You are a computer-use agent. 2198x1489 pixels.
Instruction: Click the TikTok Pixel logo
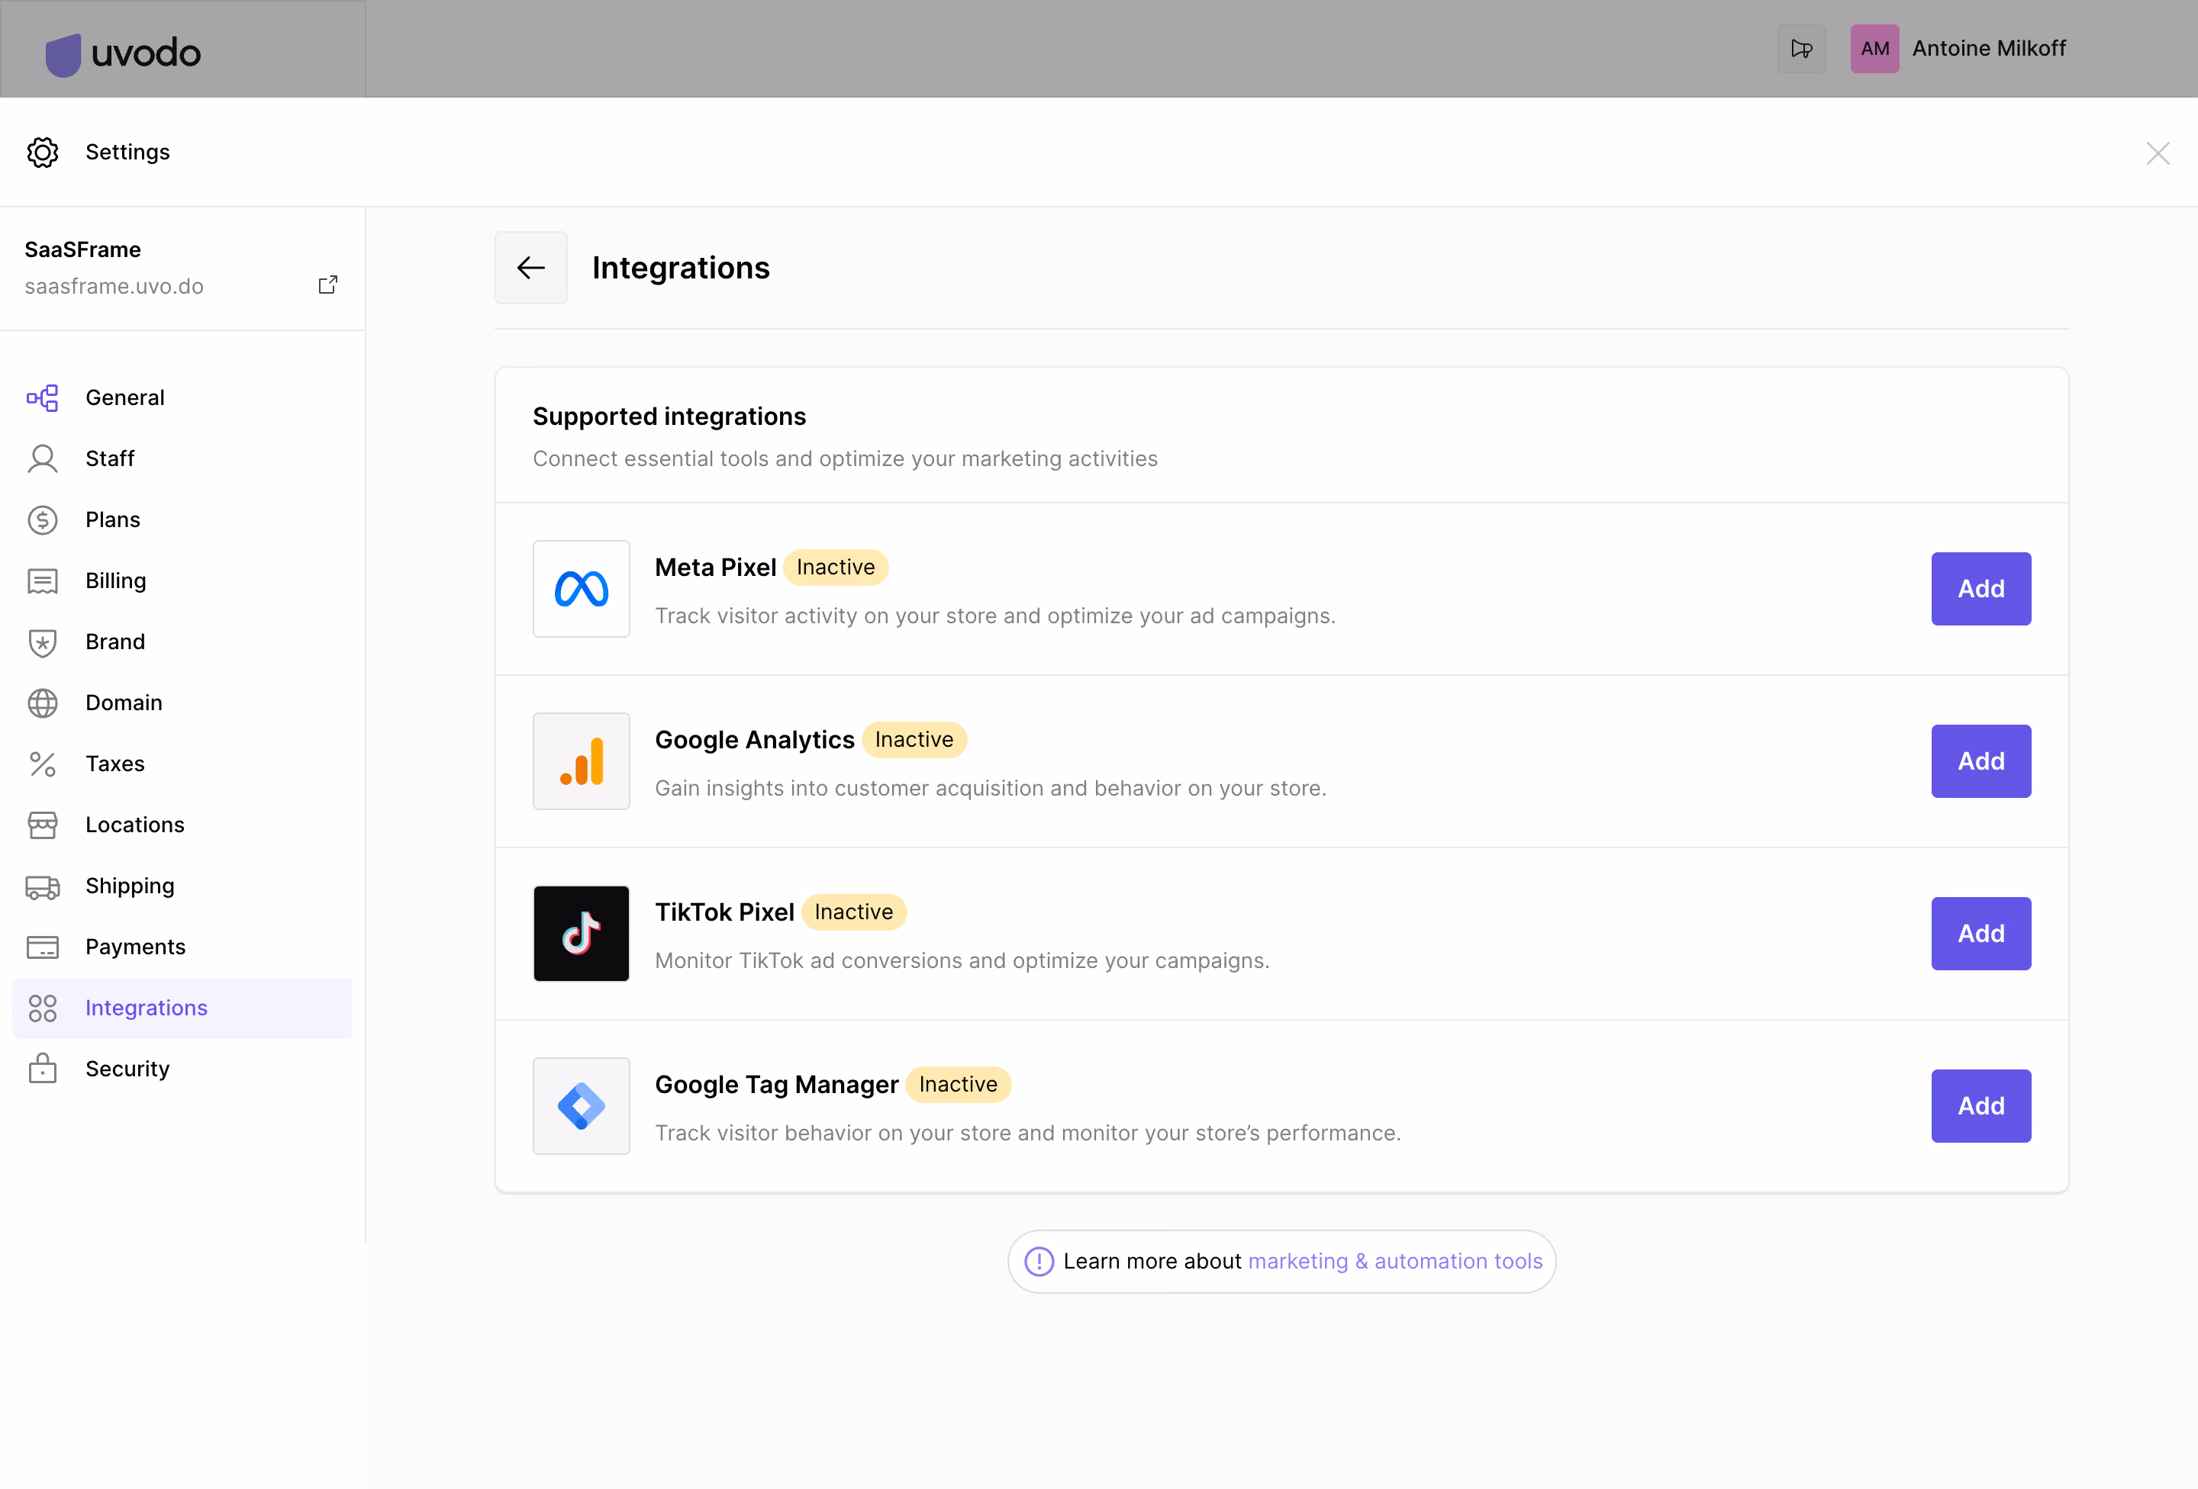581,933
